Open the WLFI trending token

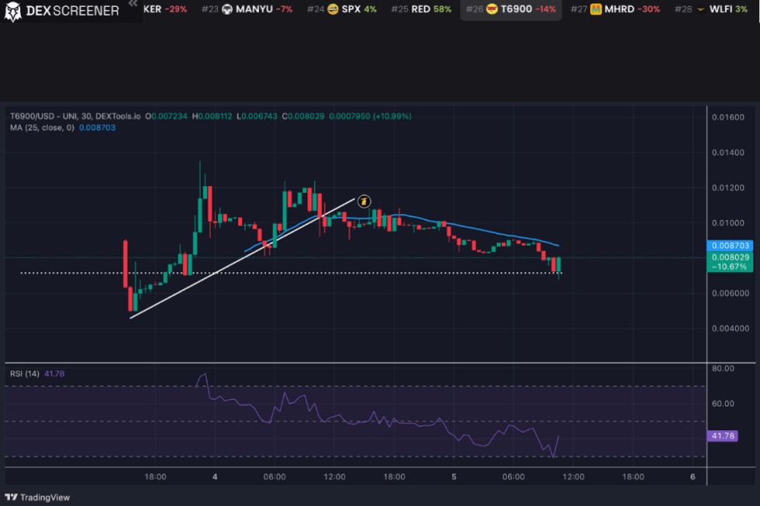click(711, 9)
